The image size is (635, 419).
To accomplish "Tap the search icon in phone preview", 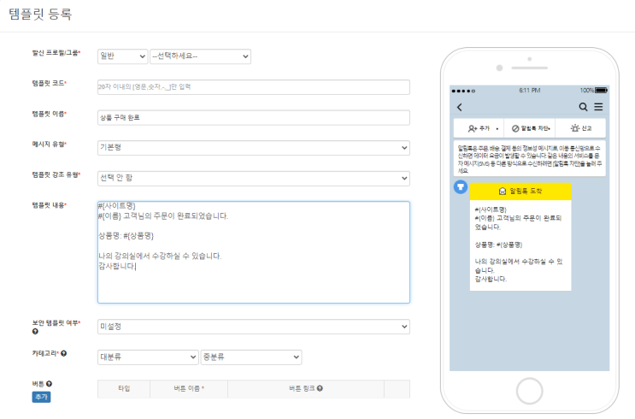I will [583, 107].
